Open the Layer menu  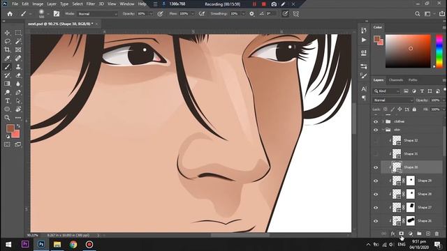(x=52, y=4)
